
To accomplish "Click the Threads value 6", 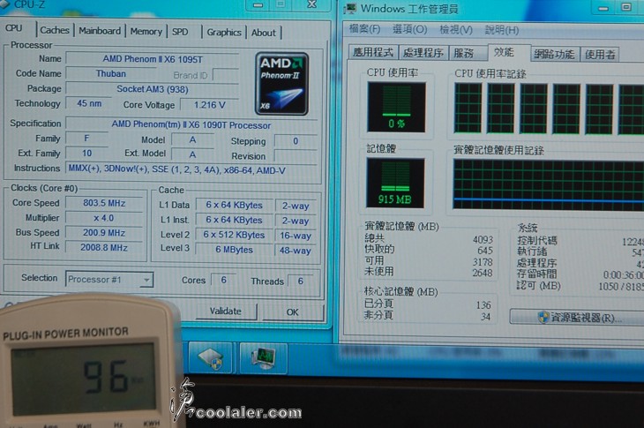I will [x=301, y=282].
